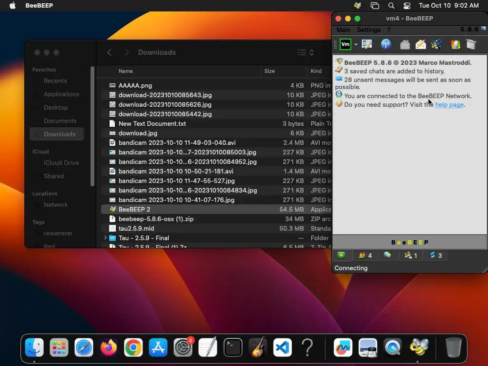Select the rewwrerer tag in Finder sidebar

click(x=58, y=234)
